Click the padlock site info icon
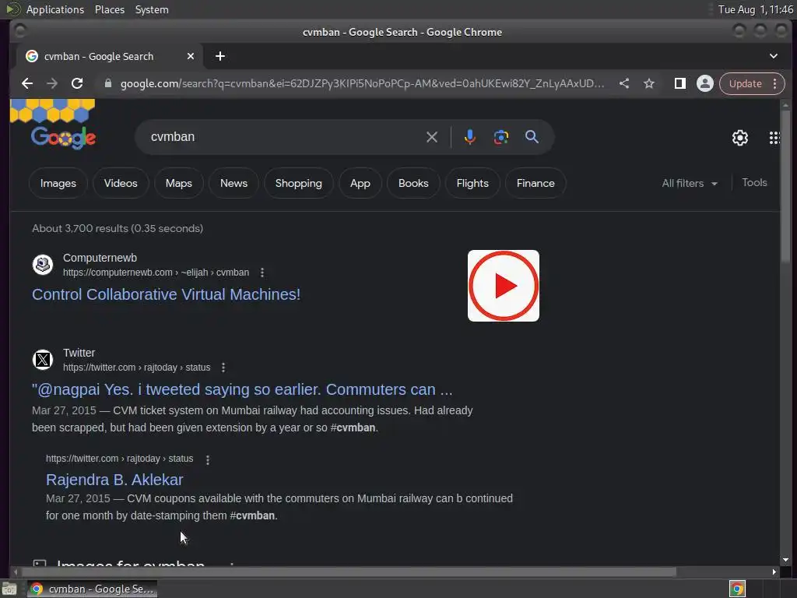Image resolution: width=797 pixels, height=598 pixels. (107, 83)
